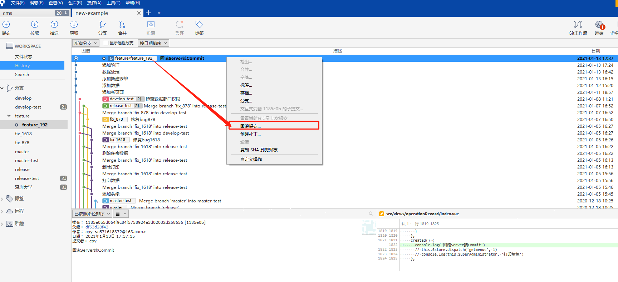Open the 按日期排序 sort dropdown

[153, 43]
